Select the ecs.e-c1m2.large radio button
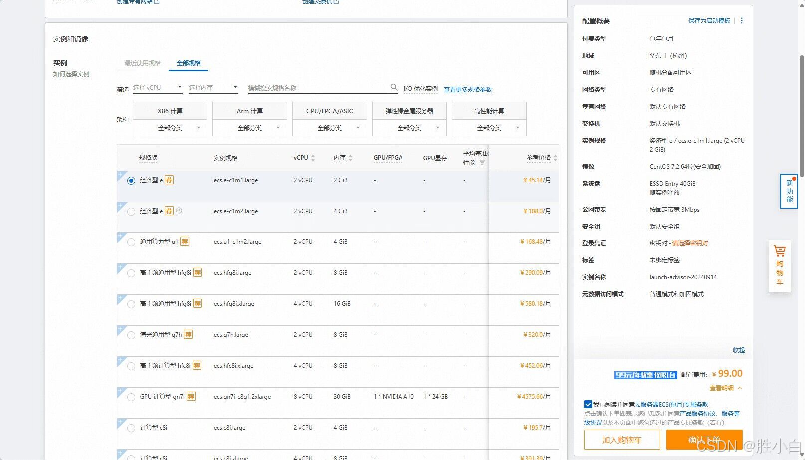 click(x=131, y=212)
